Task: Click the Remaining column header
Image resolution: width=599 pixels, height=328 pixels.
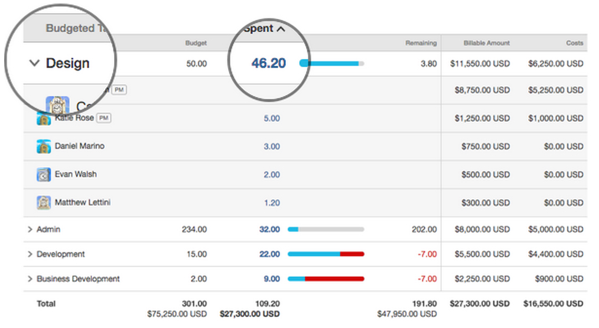Action: click(x=421, y=43)
